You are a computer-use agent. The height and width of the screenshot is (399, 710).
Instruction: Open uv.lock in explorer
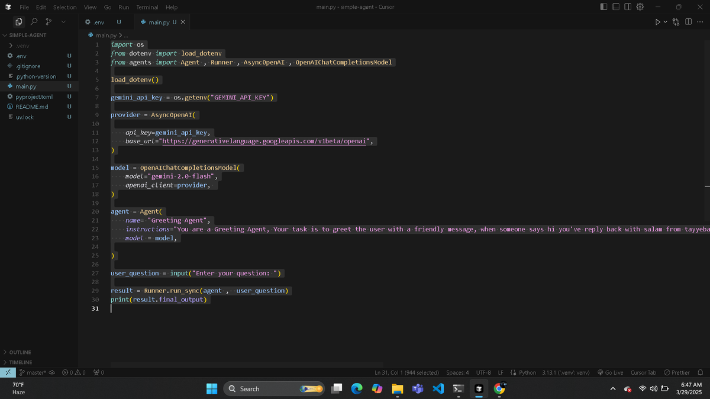[x=39, y=117]
